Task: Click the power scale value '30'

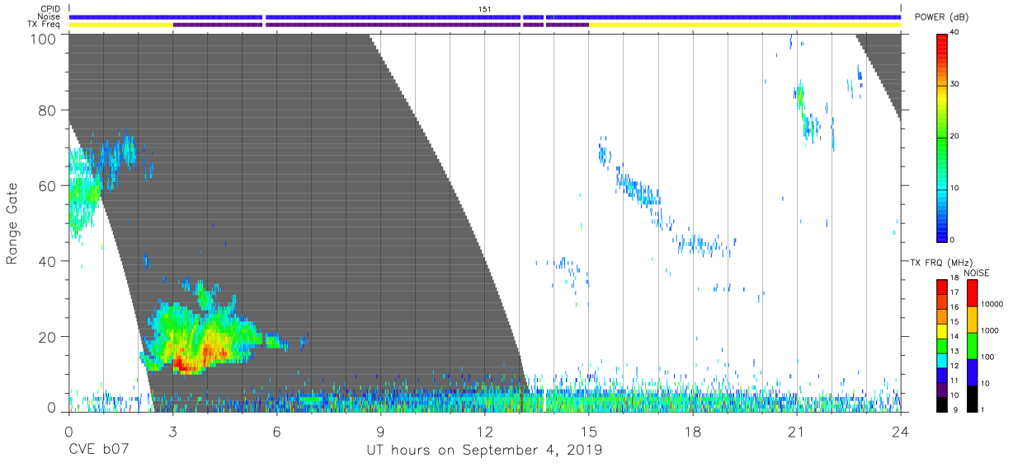Action: [x=955, y=84]
